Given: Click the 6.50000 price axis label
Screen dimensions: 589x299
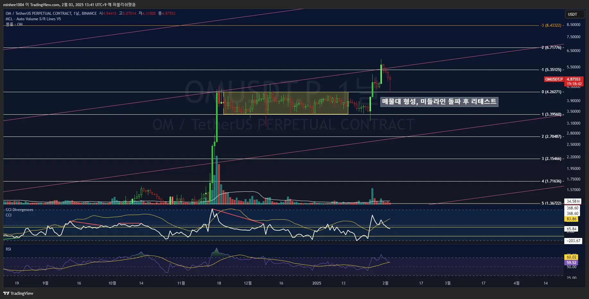Looking at the screenshot, I should [574, 51].
